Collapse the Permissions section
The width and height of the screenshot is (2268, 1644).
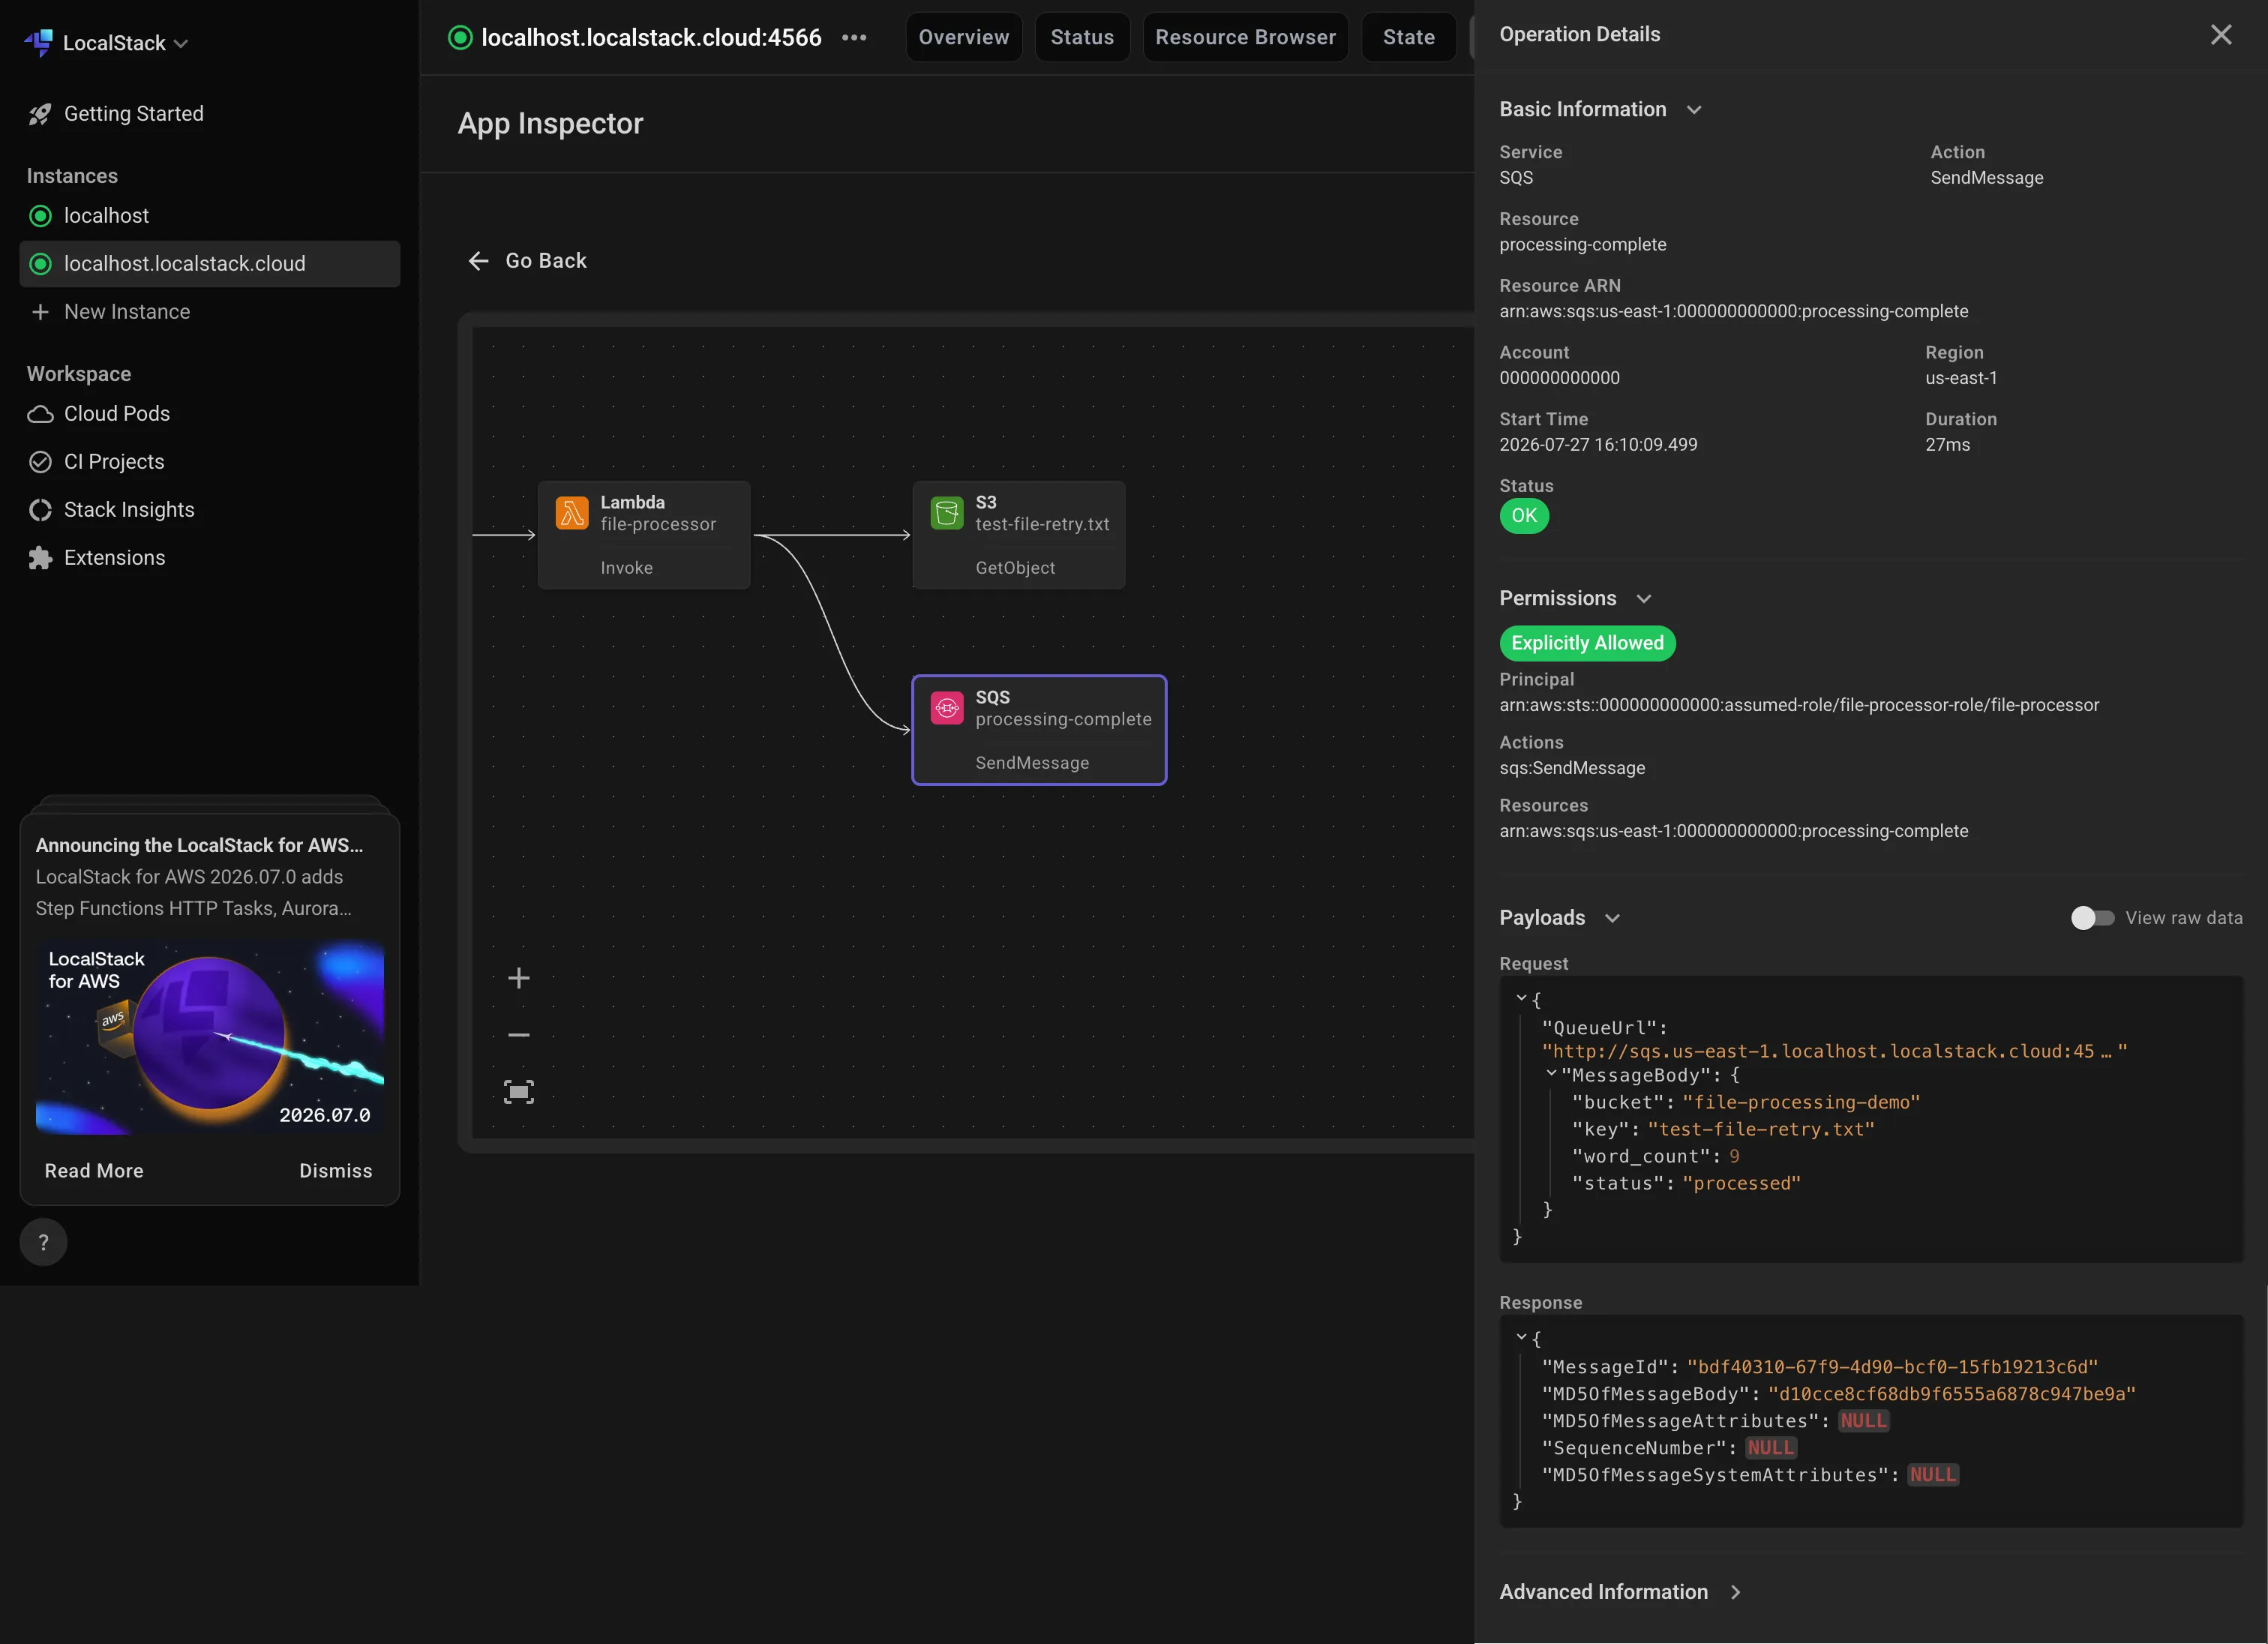1644,599
